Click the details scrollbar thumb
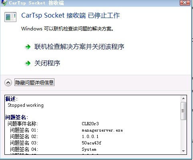This screenshot has width=193, height=160. click(x=183, y=111)
